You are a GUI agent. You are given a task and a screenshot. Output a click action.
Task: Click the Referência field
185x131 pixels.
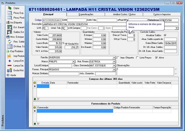point(169,20)
